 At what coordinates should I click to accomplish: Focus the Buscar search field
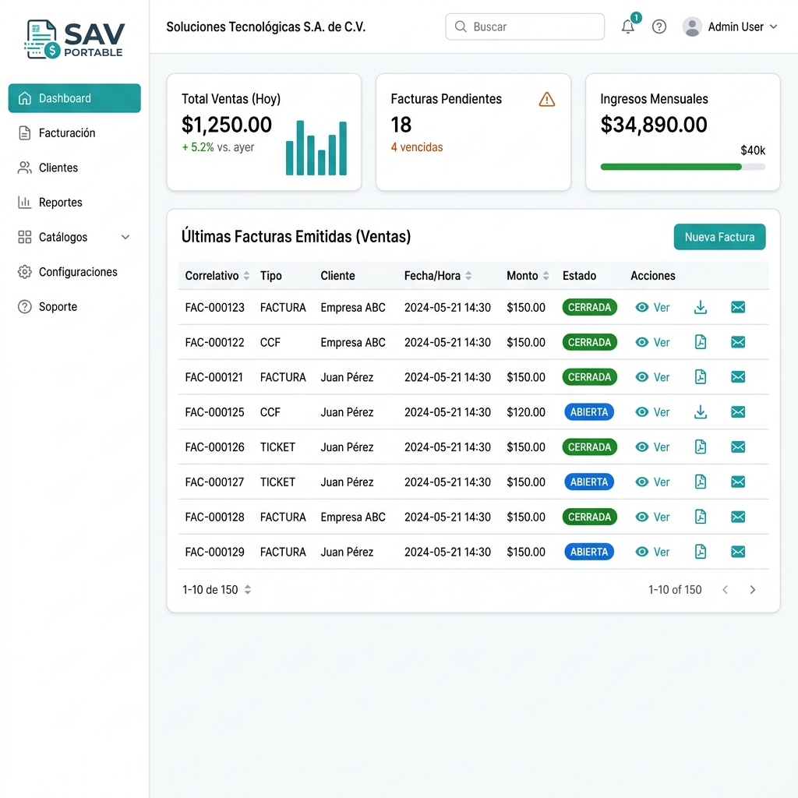(524, 26)
